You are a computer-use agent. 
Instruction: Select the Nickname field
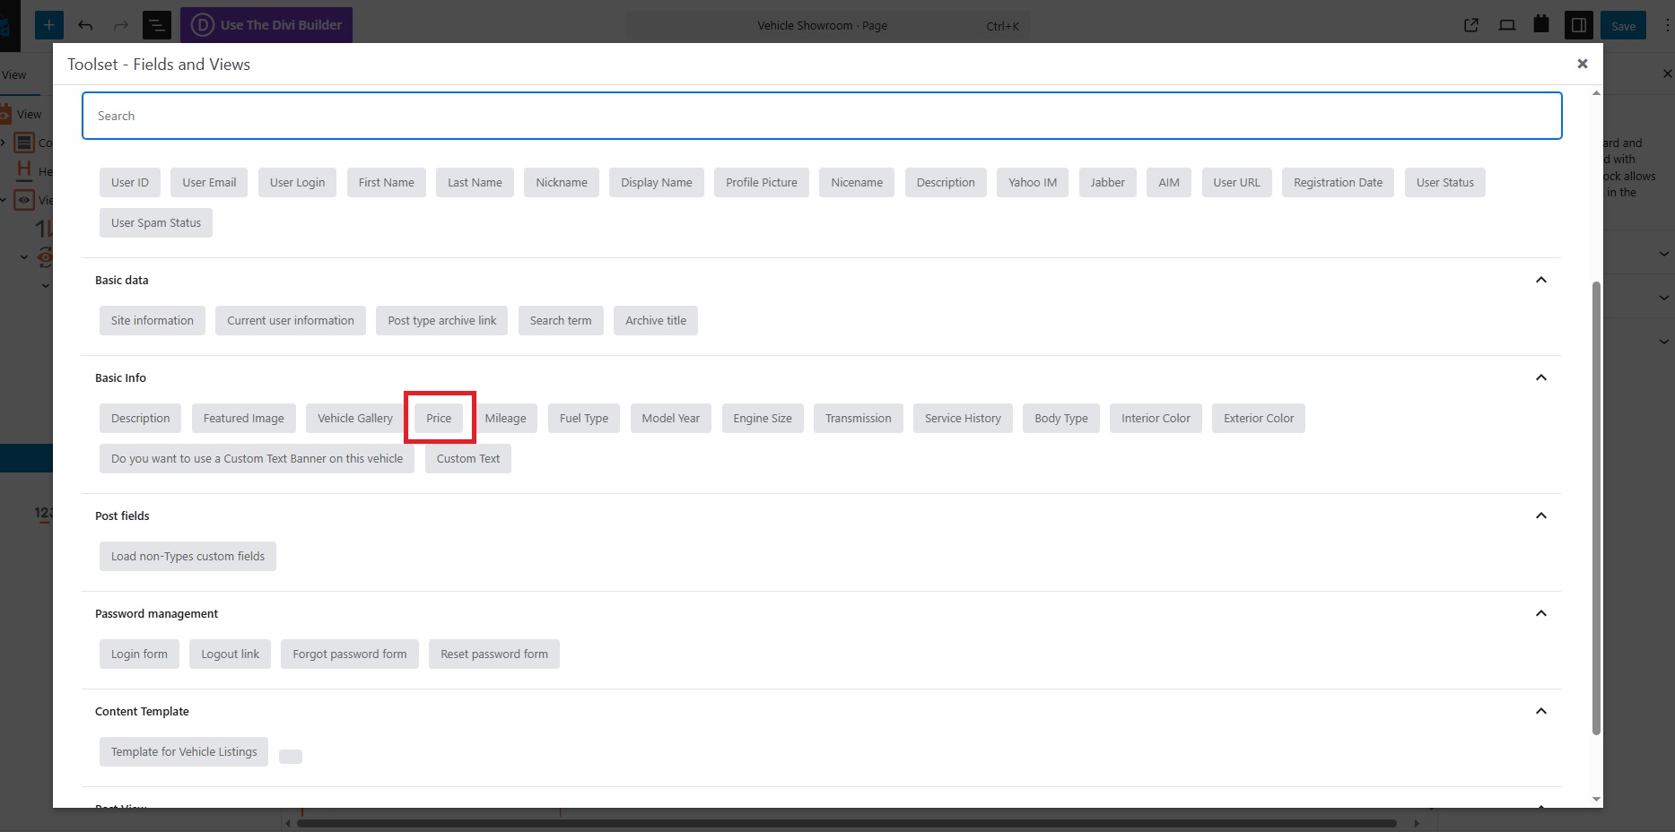(562, 182)
